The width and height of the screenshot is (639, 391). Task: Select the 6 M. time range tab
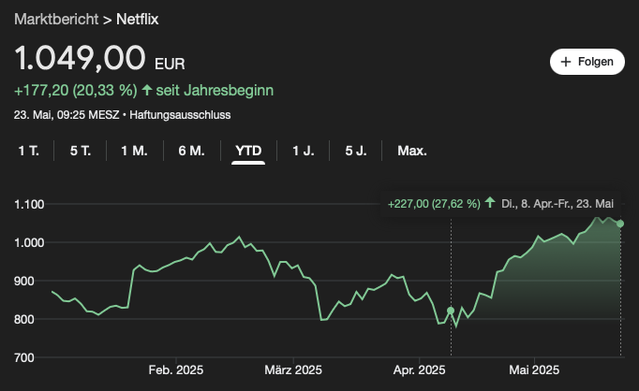pyautogui.click(x=191, y=151)
